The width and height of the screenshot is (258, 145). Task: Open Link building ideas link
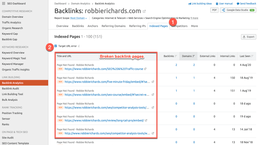point(200,4)
